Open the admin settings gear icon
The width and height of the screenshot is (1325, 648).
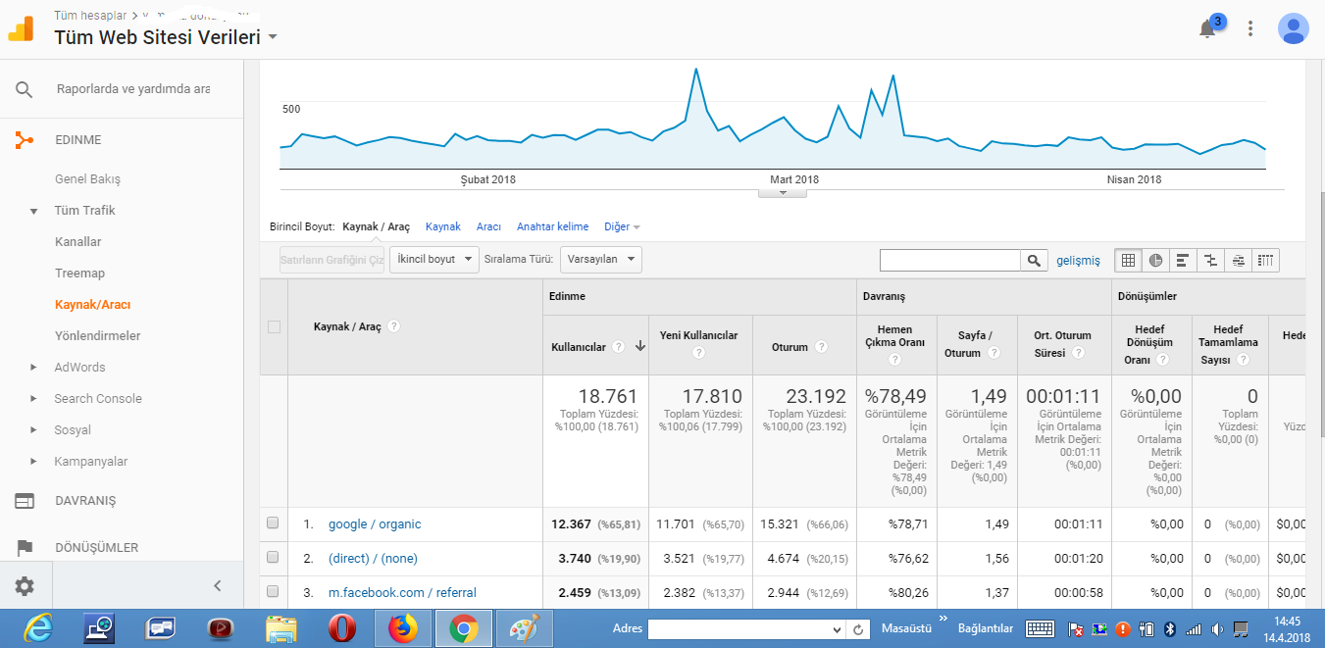pos(25,586)
